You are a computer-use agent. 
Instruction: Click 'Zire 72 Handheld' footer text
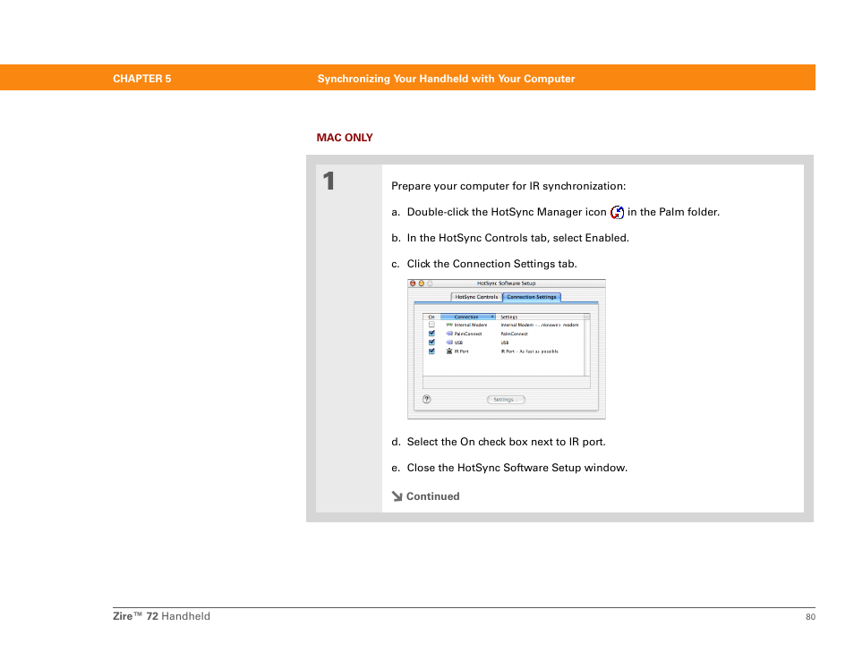(x=161, y=616)
